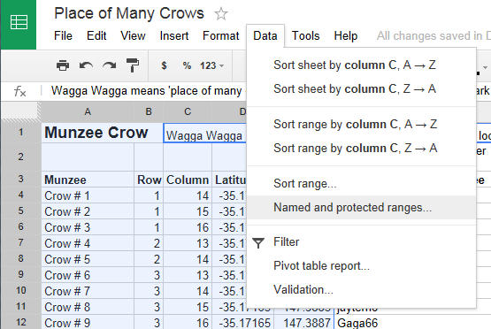Click the Munzee header cell
This screenshot has width=491, height=329.
(x=88, y=180)
